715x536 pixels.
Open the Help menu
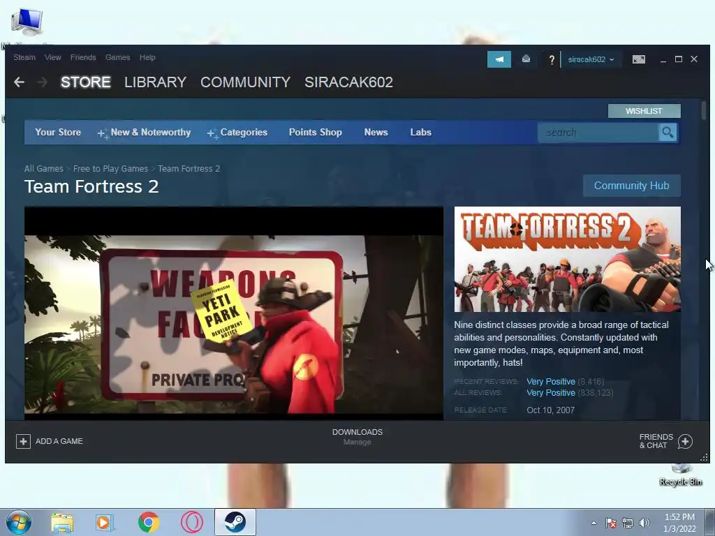tap(147, 57)
